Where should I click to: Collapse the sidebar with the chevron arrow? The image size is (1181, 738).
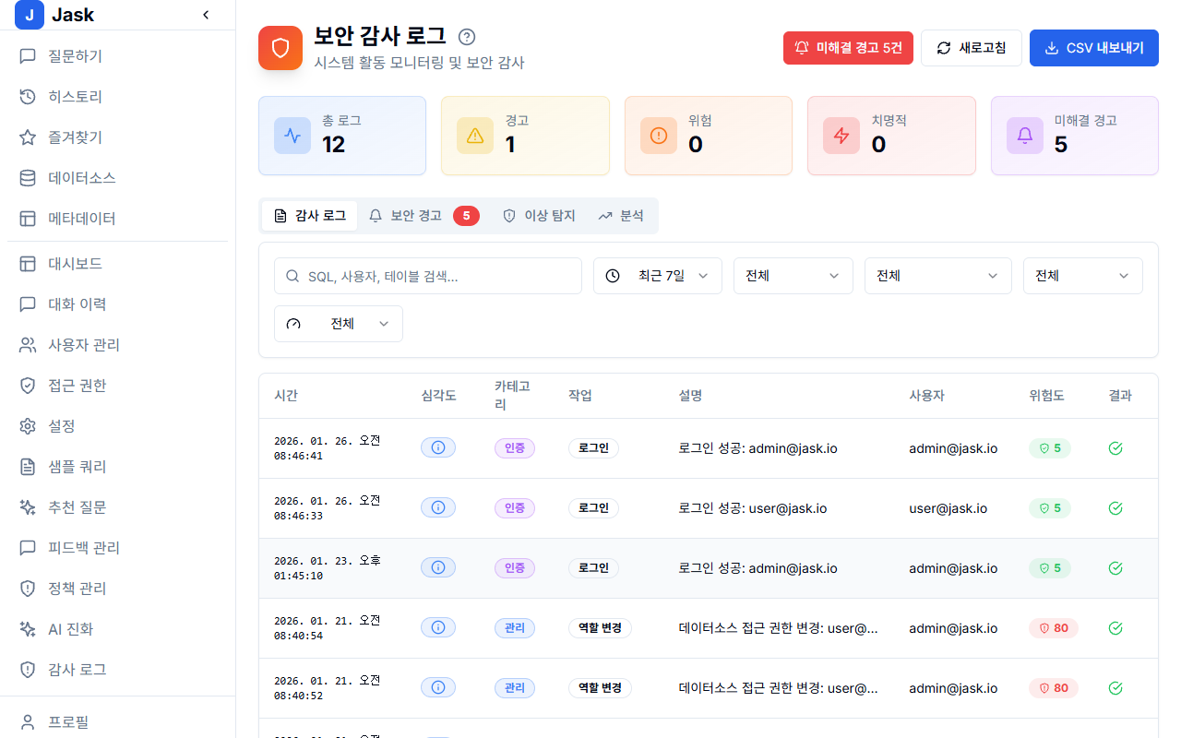click(x=206, y=15)
